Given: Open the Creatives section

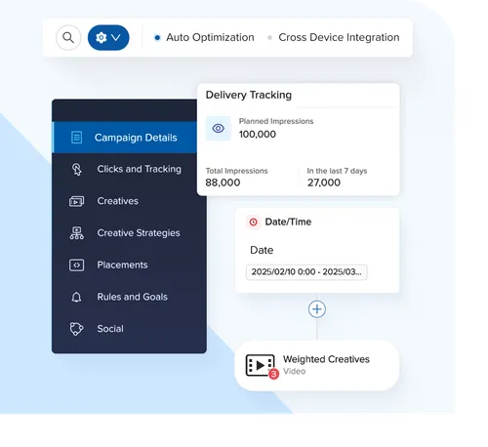Looking at the screenshot, I should (x=129, y=201).
